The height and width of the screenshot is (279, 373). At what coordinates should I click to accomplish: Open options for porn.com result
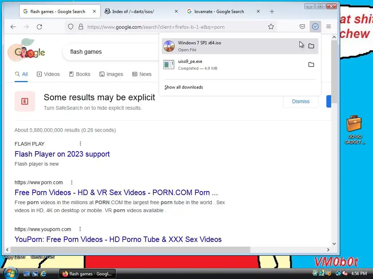click(72, 182)
